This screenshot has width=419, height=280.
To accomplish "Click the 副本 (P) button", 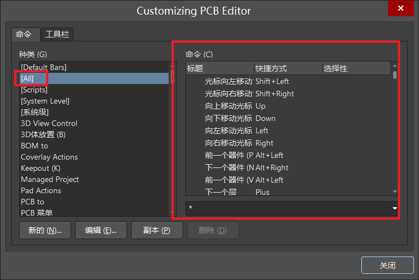I will (157, 230).
